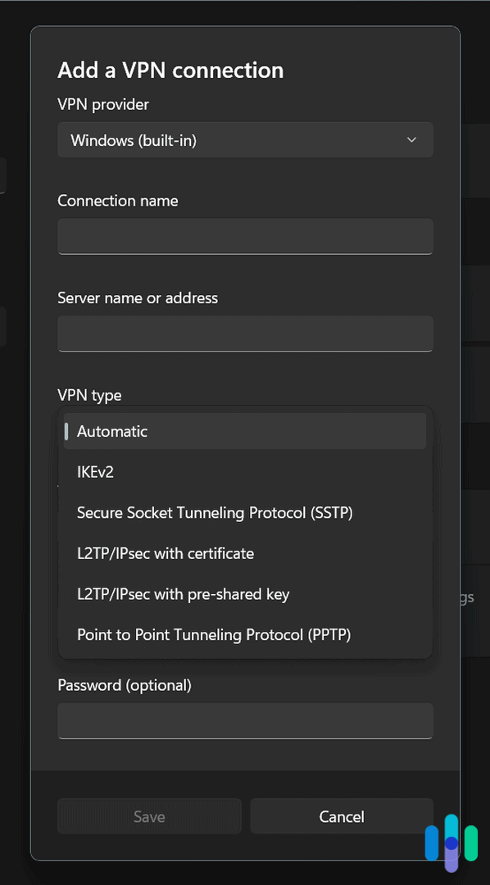Viewport: 490px width, 885px height.
Task: Click the Add a VPN connection heading
Action: click(x=170, y=70)
